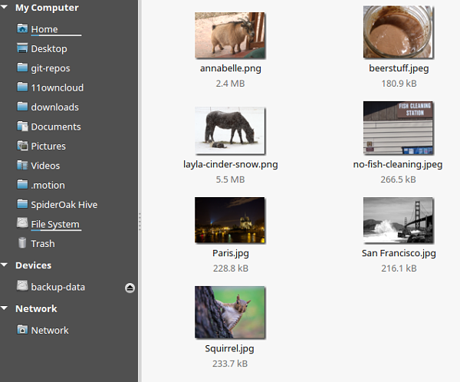Go to SpiderOak Hive folder
The width and height of the screenshot is (460, 382).
pos(64,205)
